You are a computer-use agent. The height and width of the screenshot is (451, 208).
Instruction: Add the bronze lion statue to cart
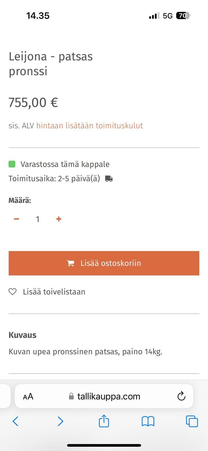coord(104,263)
